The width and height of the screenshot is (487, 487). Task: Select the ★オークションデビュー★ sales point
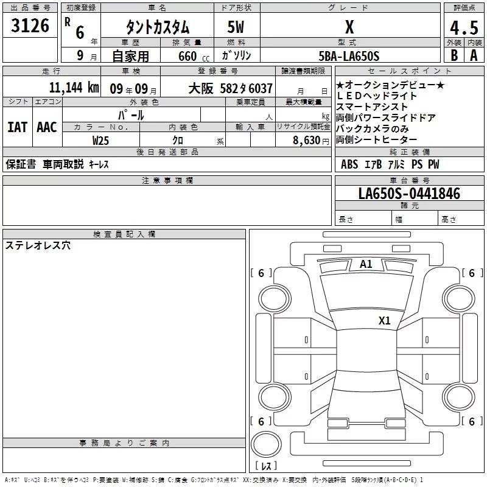point(390,85)
